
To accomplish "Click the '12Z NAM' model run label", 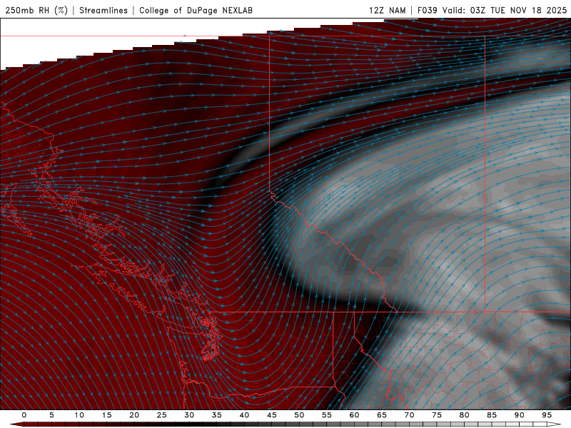I will 388,10.
